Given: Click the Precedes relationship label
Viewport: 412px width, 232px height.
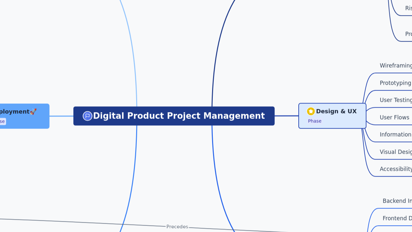Looking at the screenshot, I should 177,227.
